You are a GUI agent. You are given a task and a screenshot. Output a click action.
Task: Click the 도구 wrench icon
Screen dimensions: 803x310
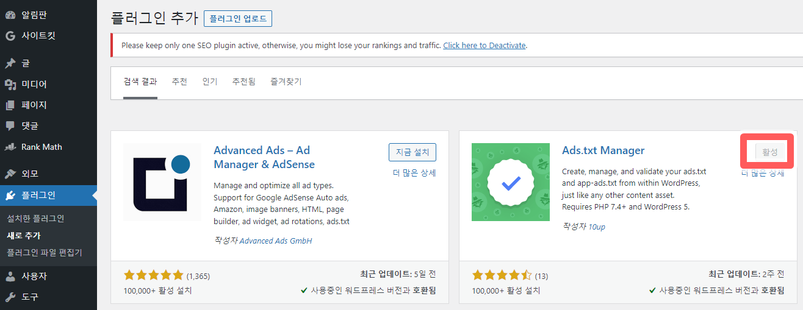point(10,297)
